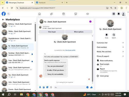This screenshot has width=129, height=97.
Task: Open the tab search dropdown arrow
Action: pos(3,3)
